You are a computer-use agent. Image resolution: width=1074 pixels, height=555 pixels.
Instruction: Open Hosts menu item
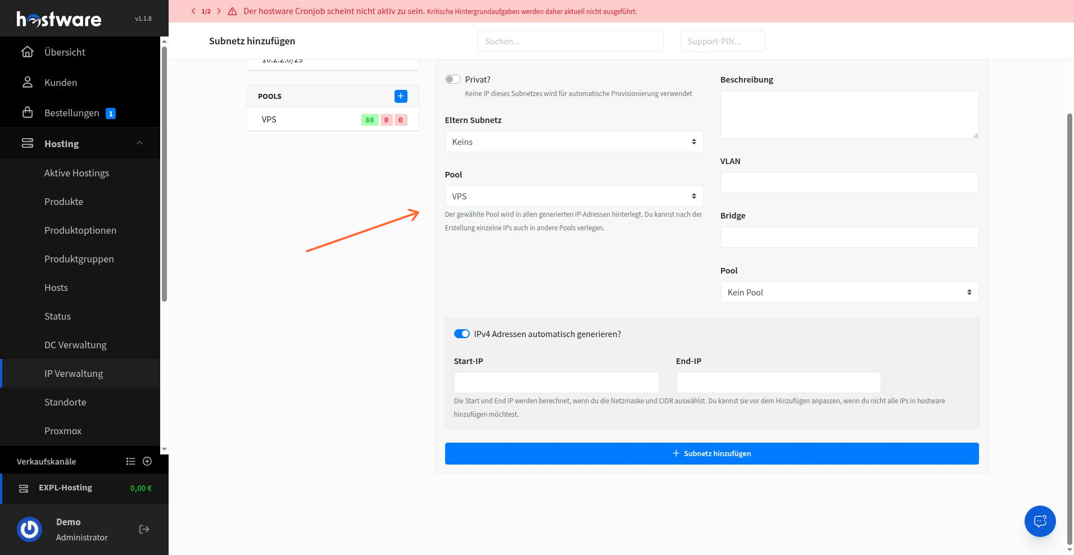56,288
